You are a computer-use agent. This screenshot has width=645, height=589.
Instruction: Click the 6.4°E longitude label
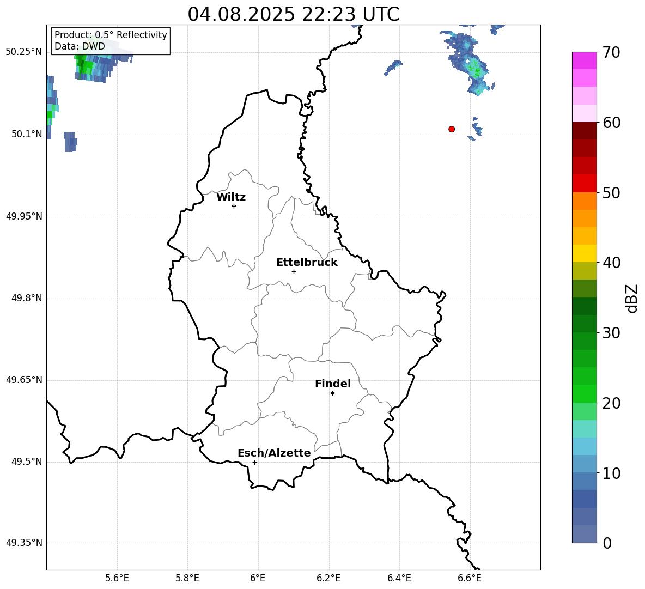(399, 578)
